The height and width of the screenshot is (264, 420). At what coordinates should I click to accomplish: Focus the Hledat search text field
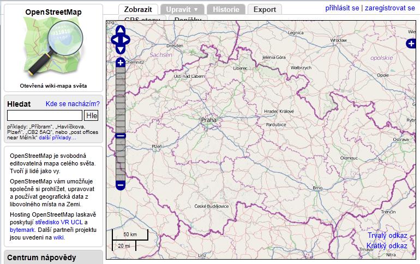45,115
